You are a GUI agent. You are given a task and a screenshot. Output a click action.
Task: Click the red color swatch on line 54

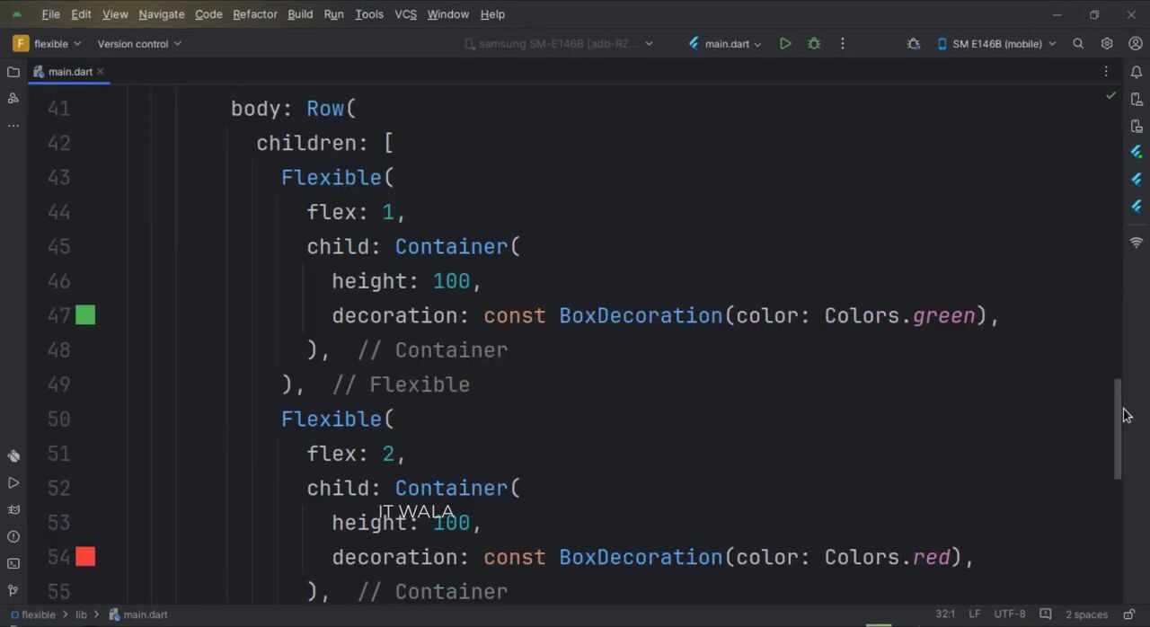[85, 557]
